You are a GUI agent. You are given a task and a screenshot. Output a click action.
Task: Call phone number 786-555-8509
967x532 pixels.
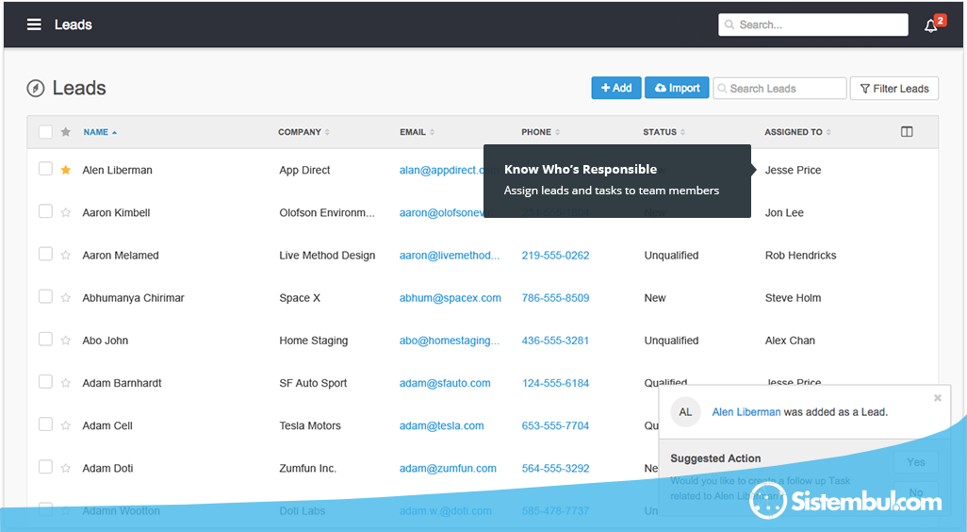[x=556, y=297]
